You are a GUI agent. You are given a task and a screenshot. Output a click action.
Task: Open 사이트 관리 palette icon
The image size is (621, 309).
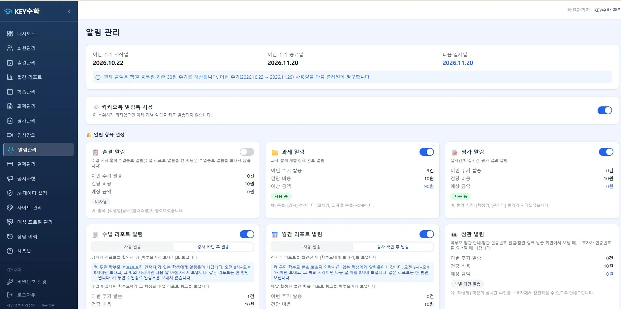click(x=10, y=208)
